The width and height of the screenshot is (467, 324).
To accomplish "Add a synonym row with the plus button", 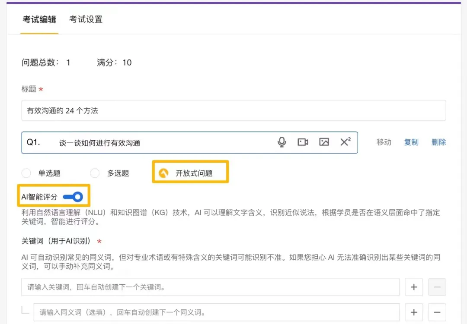I will pyautogui.click(x=414, y=312).
